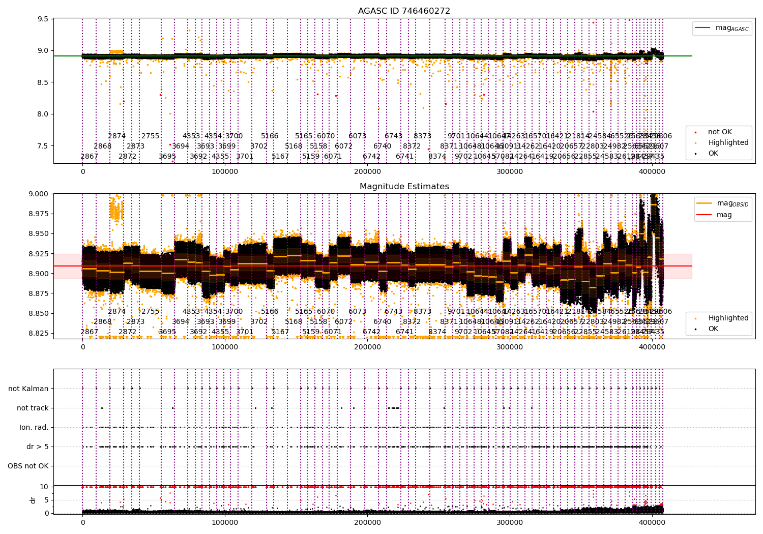Screen dimensions: 763x534
Task: Click the 'Magnitude Estimates' plot title
Action: 404,186
